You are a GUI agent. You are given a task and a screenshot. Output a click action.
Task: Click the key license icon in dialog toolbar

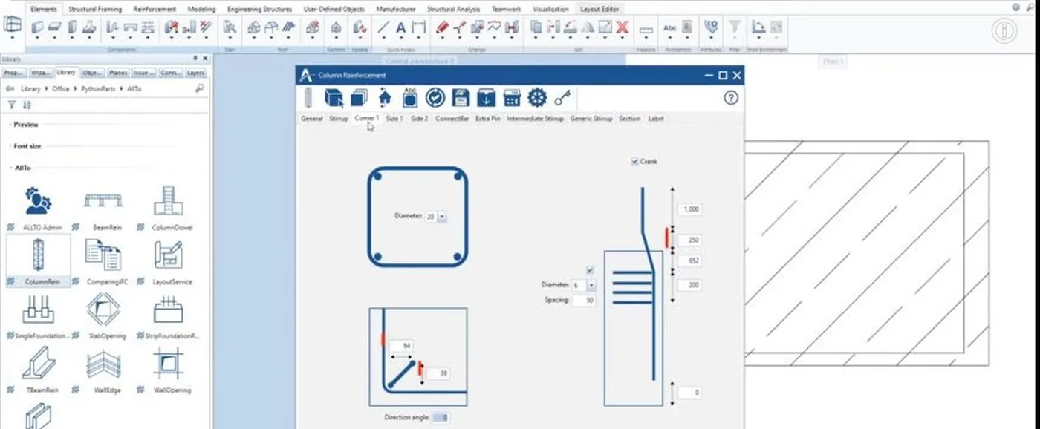point(563,98)
